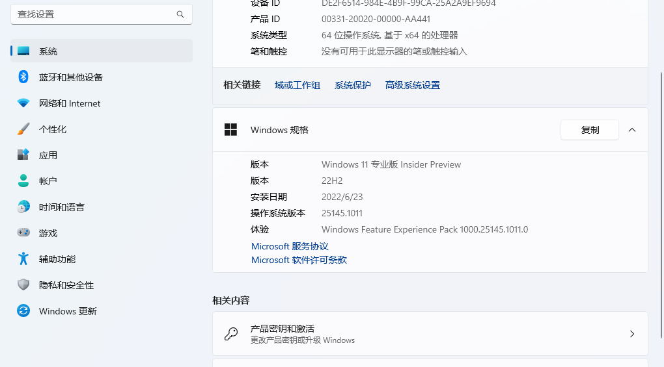The width and height of the screenshot is (664, 367).
Task: Click the OS build value 25145.1011
Action: coord(342,213)
